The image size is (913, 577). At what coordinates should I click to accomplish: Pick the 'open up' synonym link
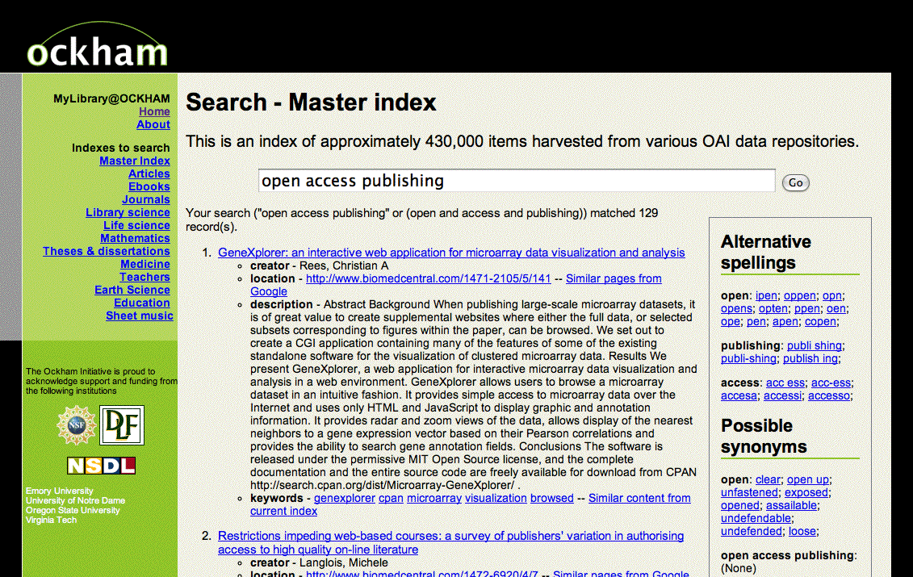tap(807, 480)
